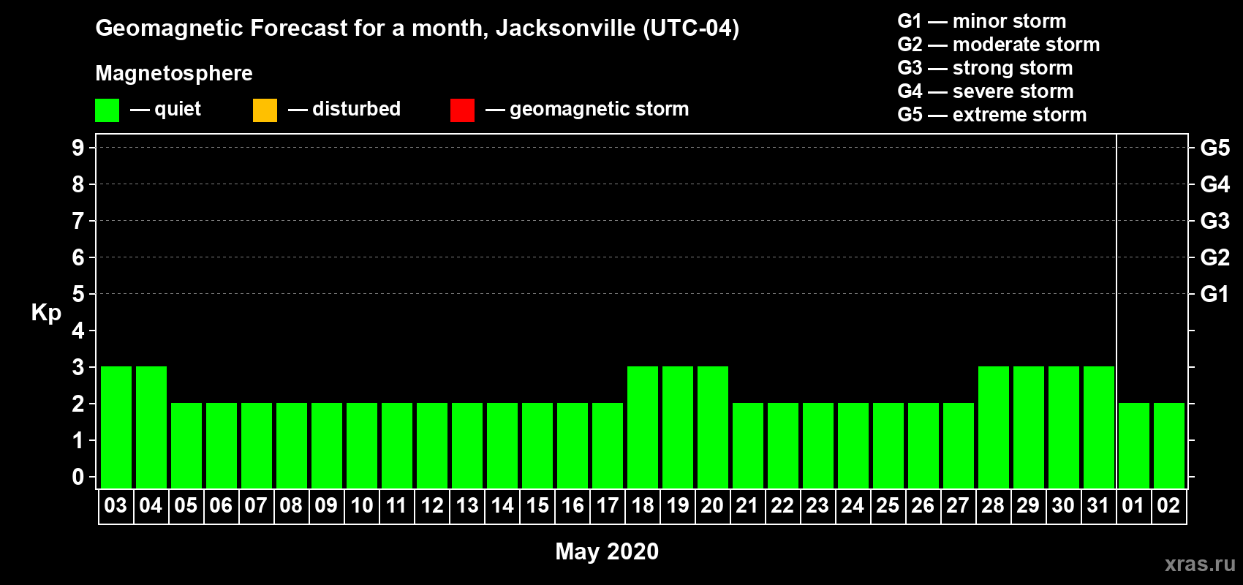Click the orange disturbed legend swatch
1243x585 pixels.
tap(265, 110)
